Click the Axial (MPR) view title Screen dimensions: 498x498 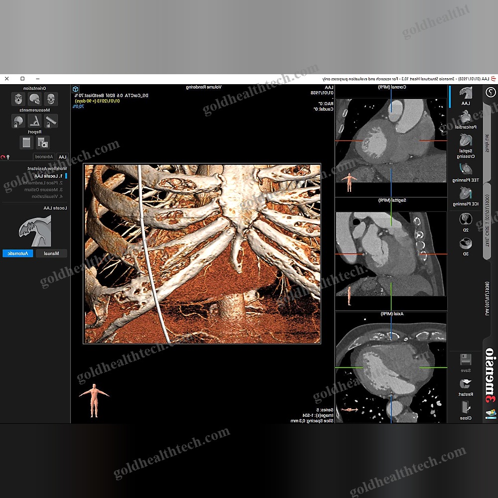click(x=392, y=314)
